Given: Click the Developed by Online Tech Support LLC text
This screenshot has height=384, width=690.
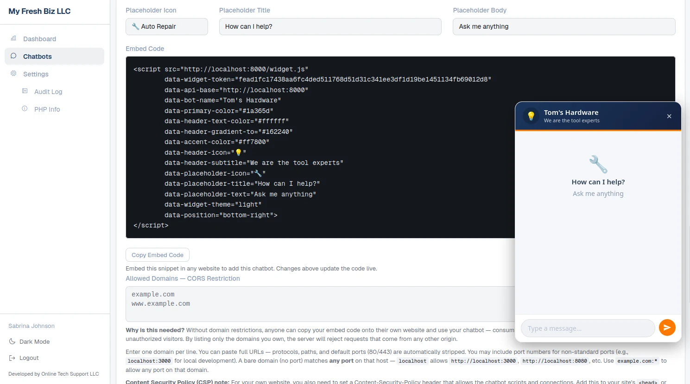Looking at the screenshot, I should (x=54, y=374).
